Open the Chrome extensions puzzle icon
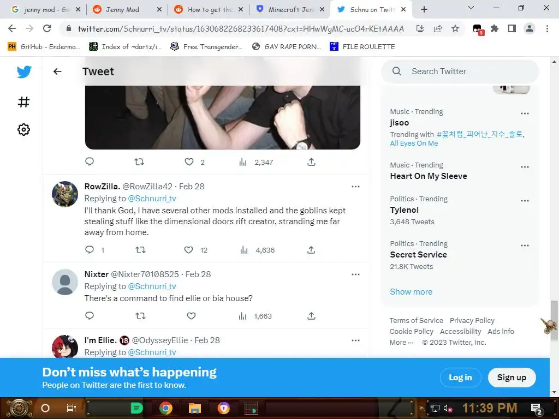The image size is (559, 419). click(495, 28)
